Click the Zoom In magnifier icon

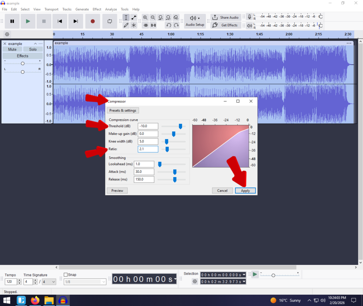[145, 17]
